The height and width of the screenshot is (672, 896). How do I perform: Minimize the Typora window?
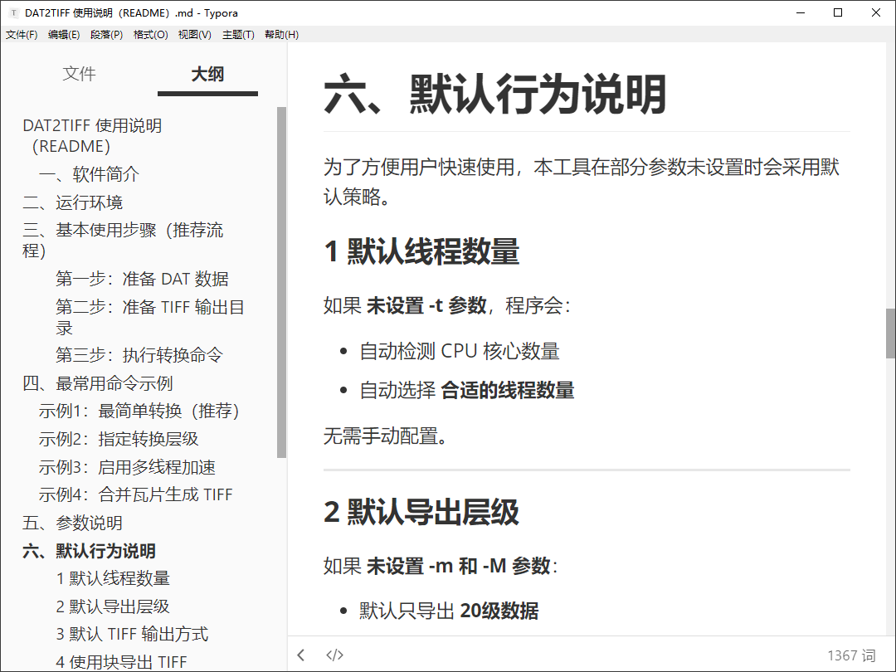click(801, 12)
